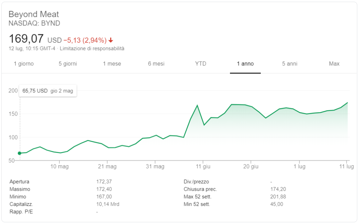Click the 11 lug axis label
Viewport: 359px width, 224px height.
pos(346,167)
